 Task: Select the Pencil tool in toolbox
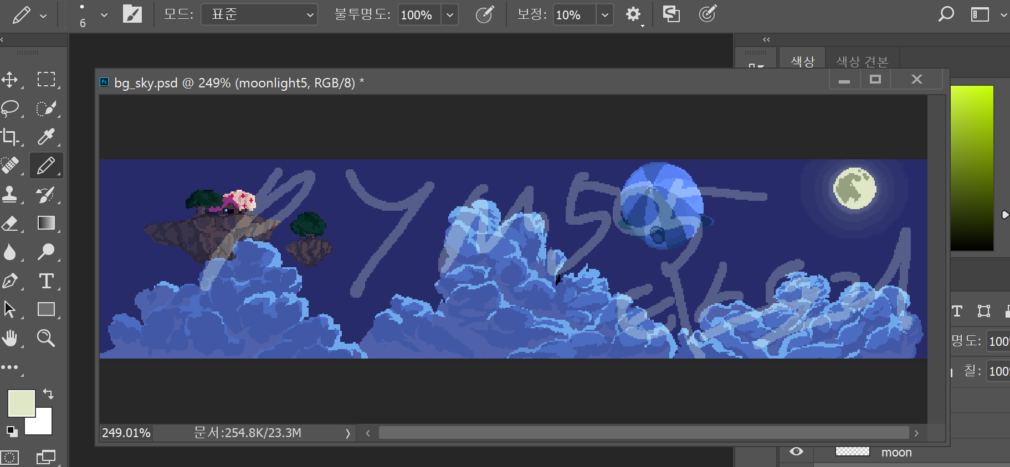46,165
